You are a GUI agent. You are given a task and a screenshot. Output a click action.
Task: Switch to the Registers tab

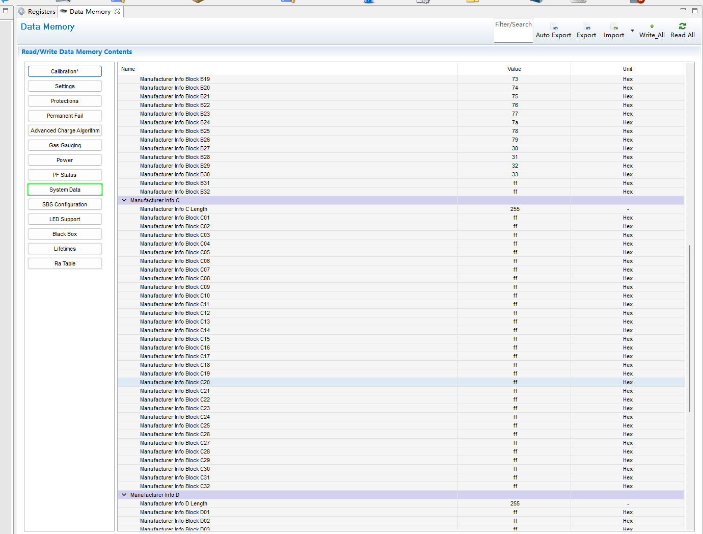37,11
